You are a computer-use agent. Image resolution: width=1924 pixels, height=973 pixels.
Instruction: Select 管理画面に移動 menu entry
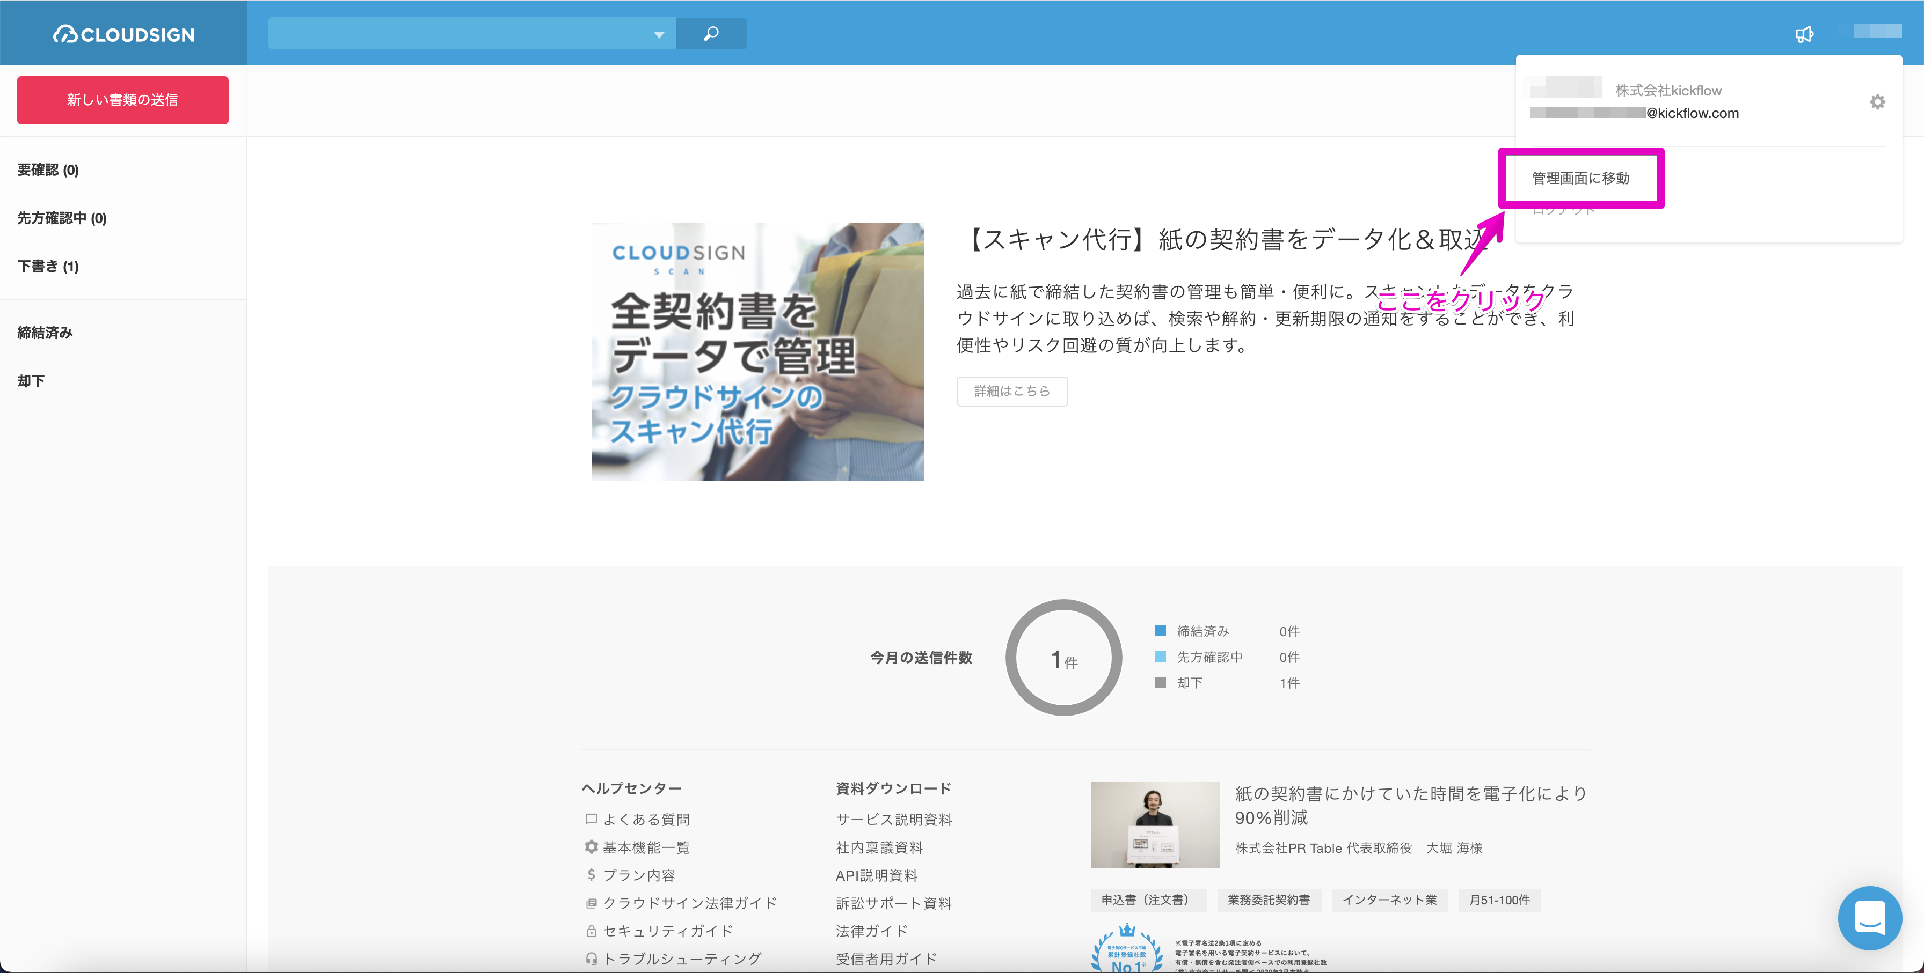click(1580, 178)
